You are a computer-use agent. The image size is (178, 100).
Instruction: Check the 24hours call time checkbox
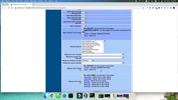coord(83,81)
